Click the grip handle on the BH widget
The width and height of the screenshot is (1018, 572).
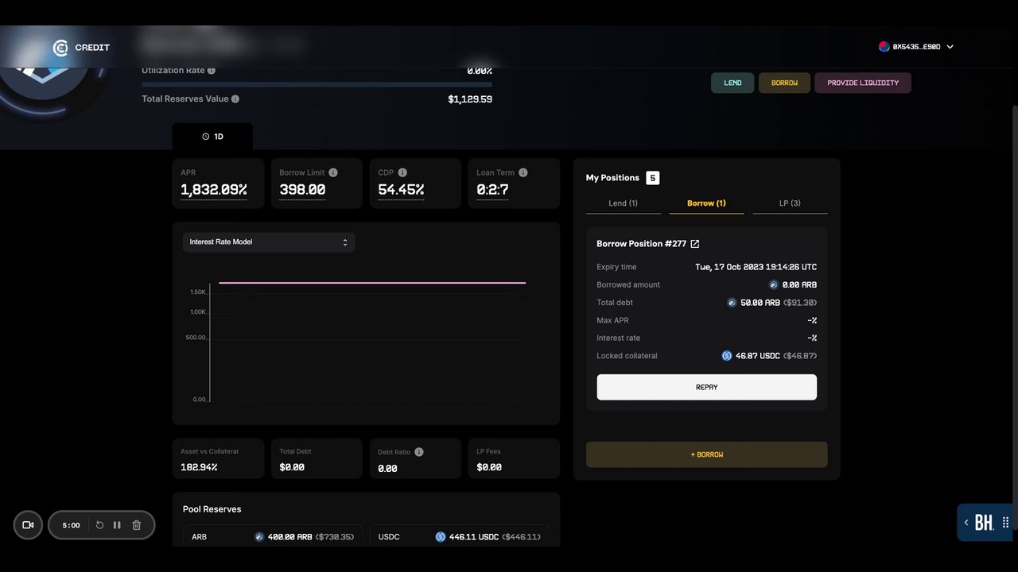(1006, 523)
